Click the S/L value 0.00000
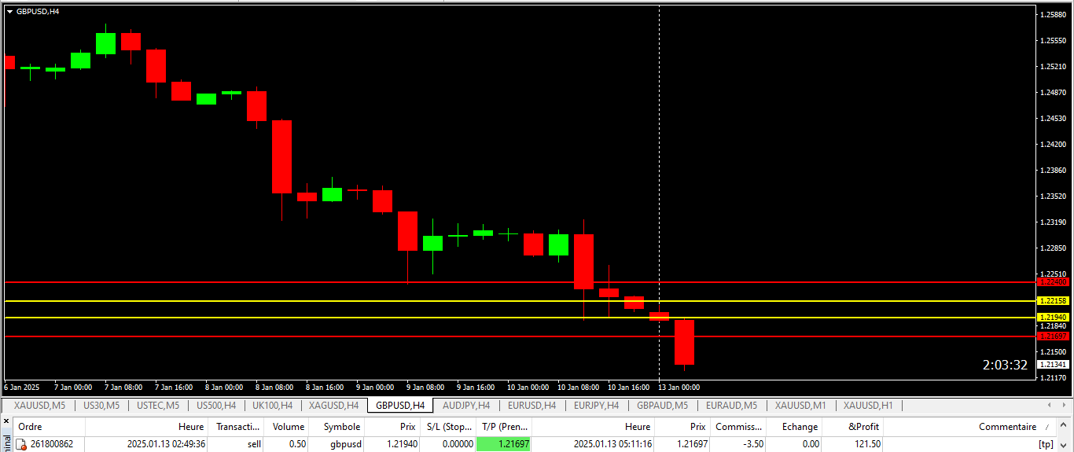1074x452 pixels. [x=456, y=444]
